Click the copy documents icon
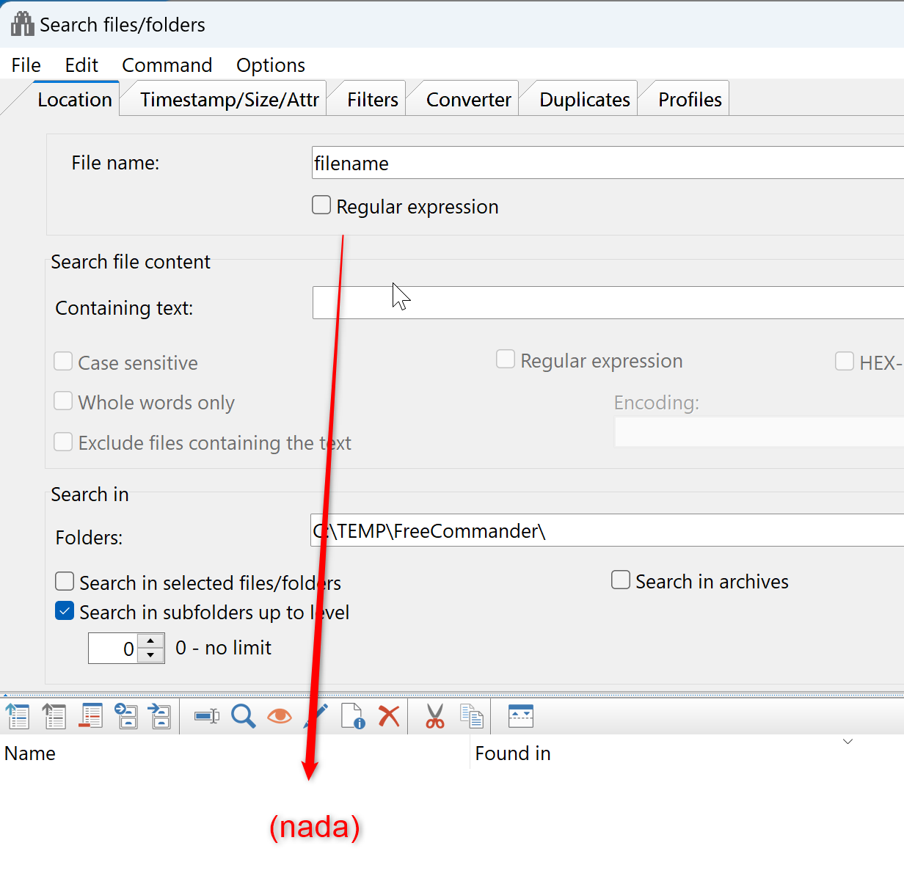904x876 pixels. click(x=472, y=715)
